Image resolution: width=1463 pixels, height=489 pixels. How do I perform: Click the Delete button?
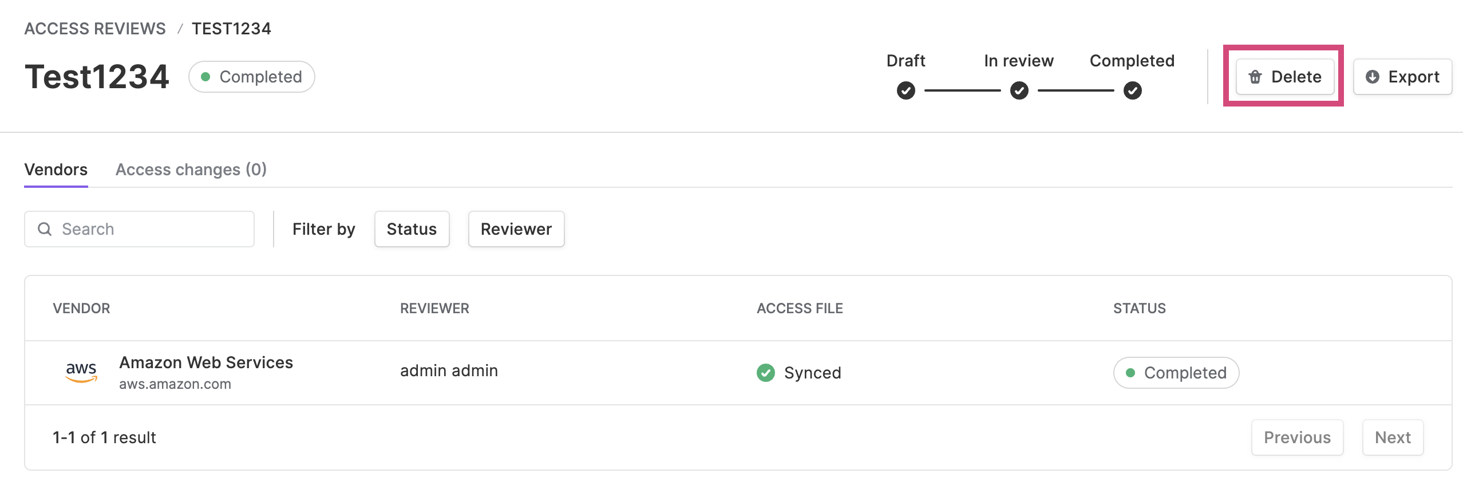(1284, 77)
